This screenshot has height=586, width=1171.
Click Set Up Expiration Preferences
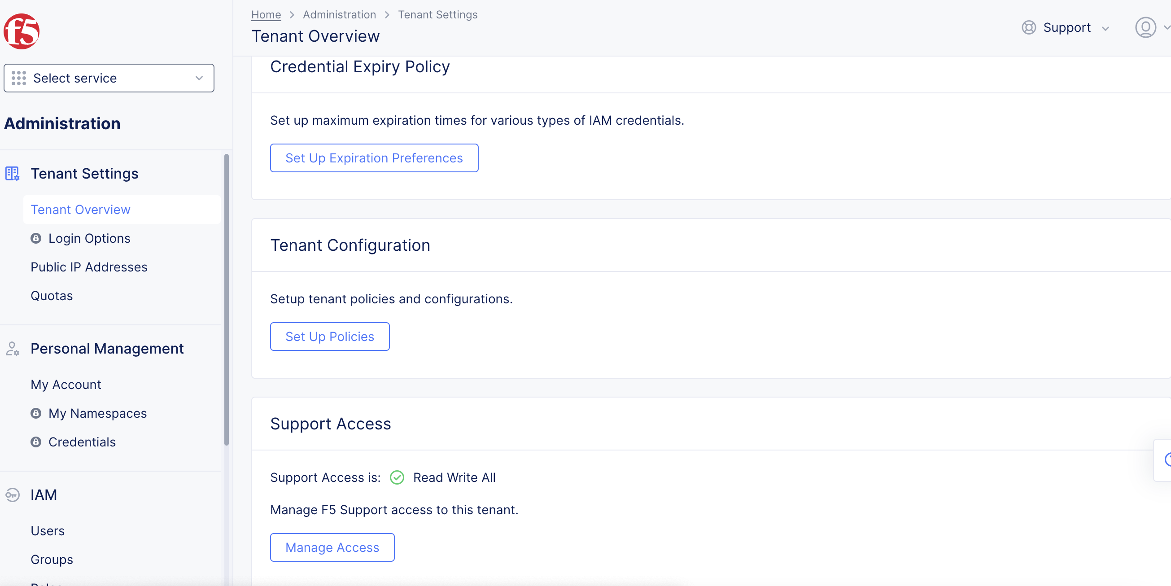tap(374, 158)
